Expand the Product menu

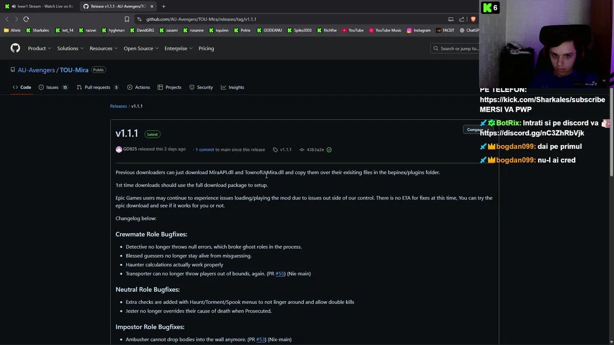pyautogui.click(x=39, y=48)
